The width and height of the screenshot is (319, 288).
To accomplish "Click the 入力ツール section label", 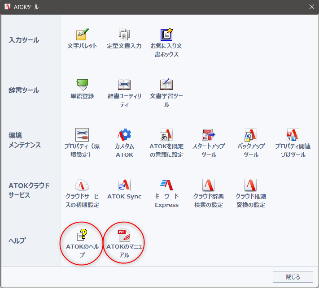I will coord(24,40).
